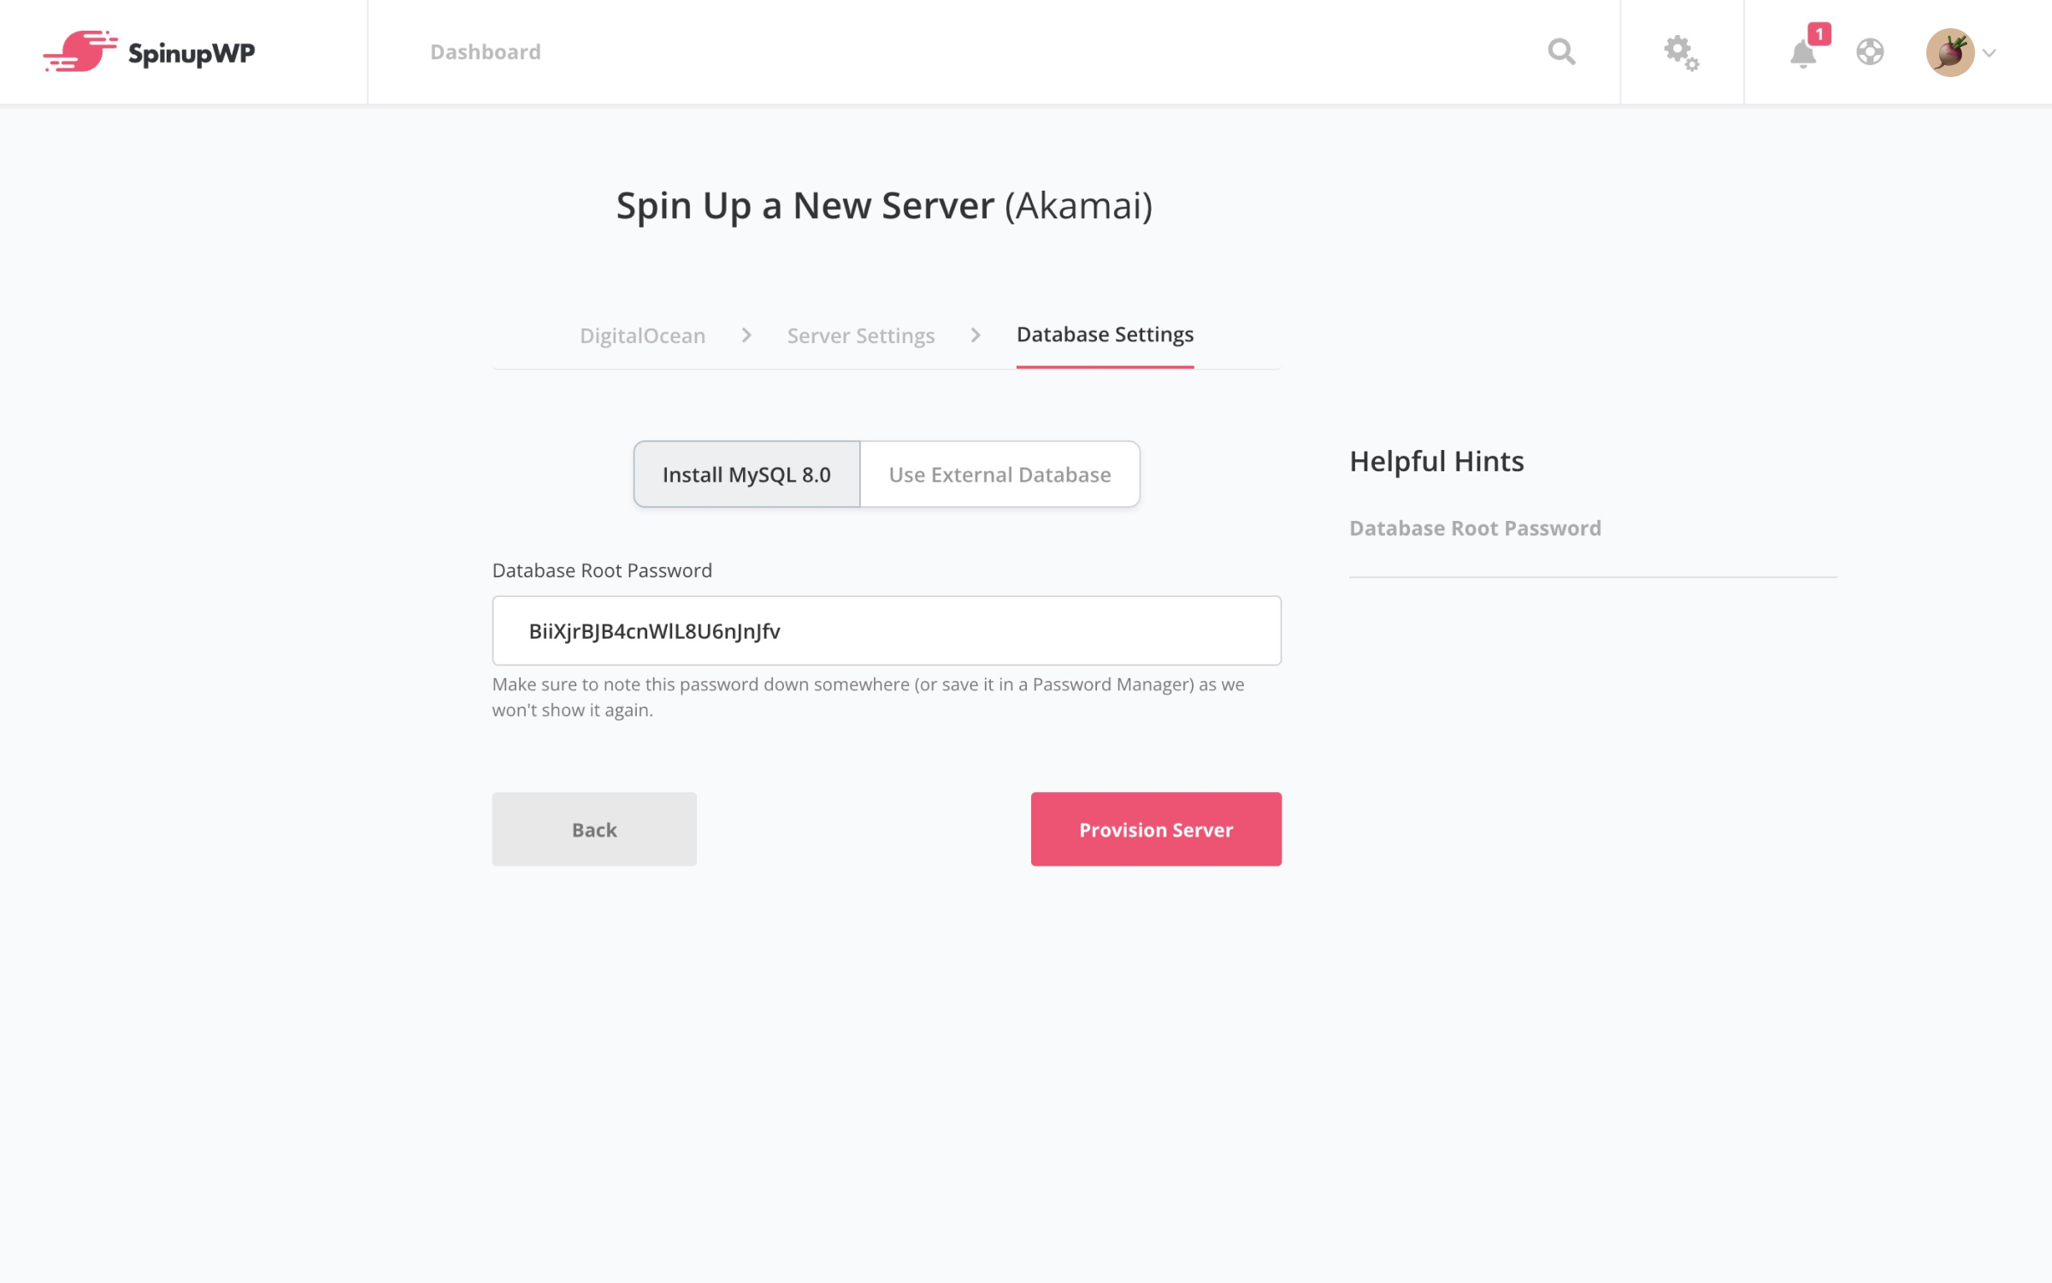Open the Database Settings step tab
This screenshot has width=2052, height=1283.
[1105, 334]
